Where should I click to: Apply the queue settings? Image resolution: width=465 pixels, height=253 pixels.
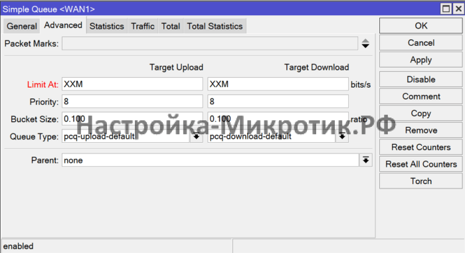(x=420, y=60)
